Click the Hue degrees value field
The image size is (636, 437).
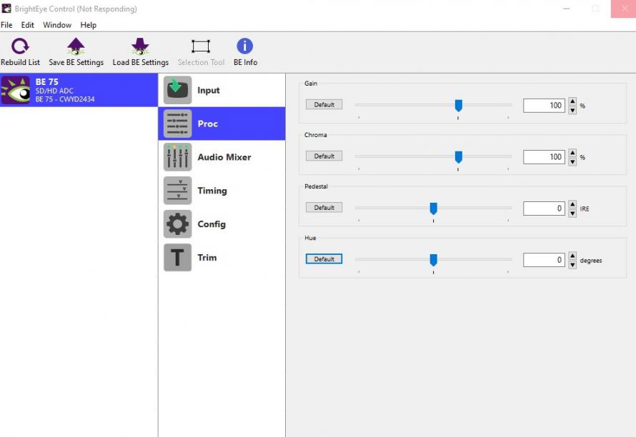[x=544, y=260]
